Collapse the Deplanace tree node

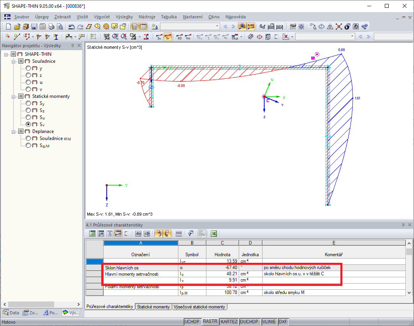[x=13, y=132]
